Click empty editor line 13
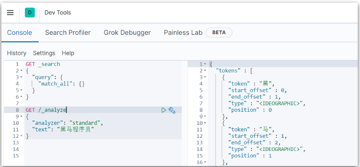 pyautogui.click(x=103, y=143)
